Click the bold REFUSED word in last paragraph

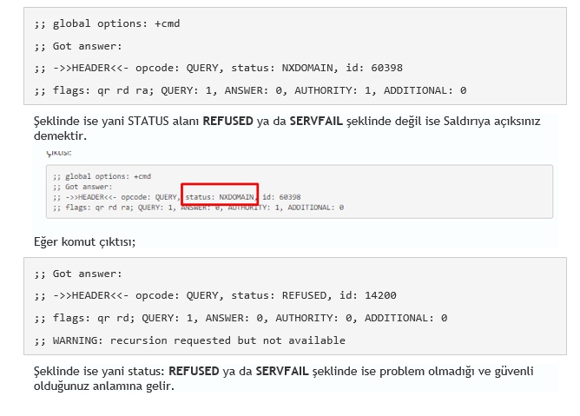[x=194, y=371]
